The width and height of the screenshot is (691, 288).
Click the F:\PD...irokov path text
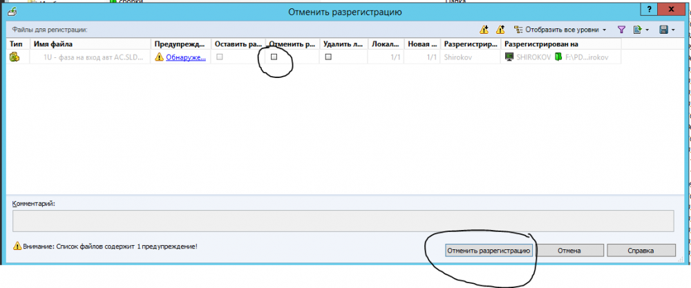[x=586, y=57]
